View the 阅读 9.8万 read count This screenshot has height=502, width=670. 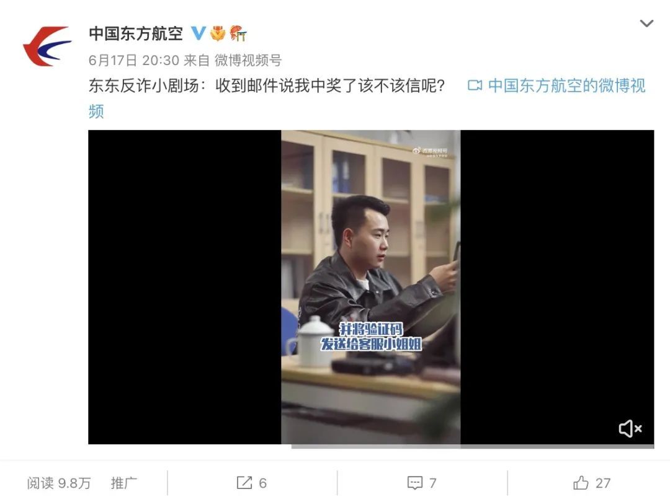(x=59, y=483)
